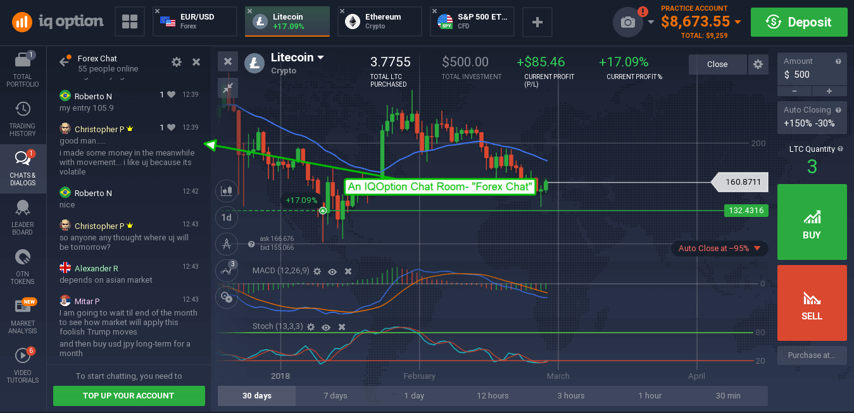The height and width of the screenshot is (413, 854).
Task: Close the Litecoin chart with X button
Action: coord(228,61)
